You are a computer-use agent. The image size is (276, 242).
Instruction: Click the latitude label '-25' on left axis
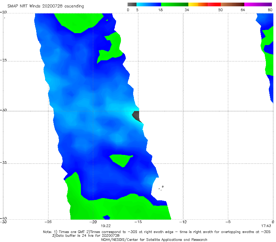(3, 60)
